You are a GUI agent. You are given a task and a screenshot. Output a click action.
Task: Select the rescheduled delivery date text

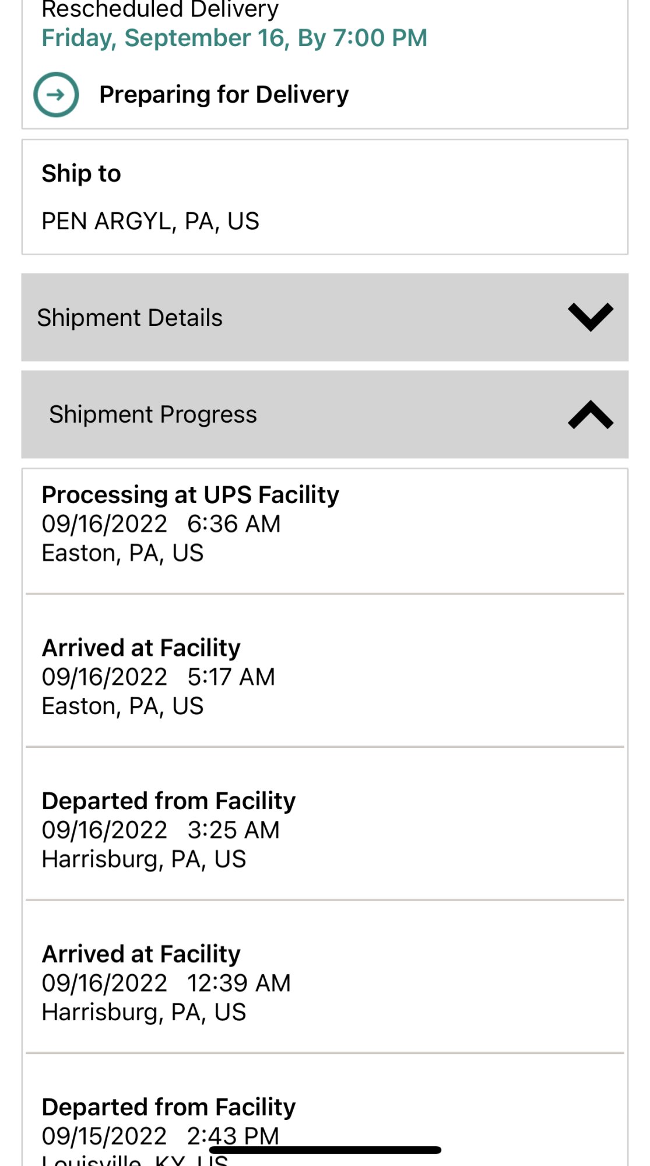(234, 38)
